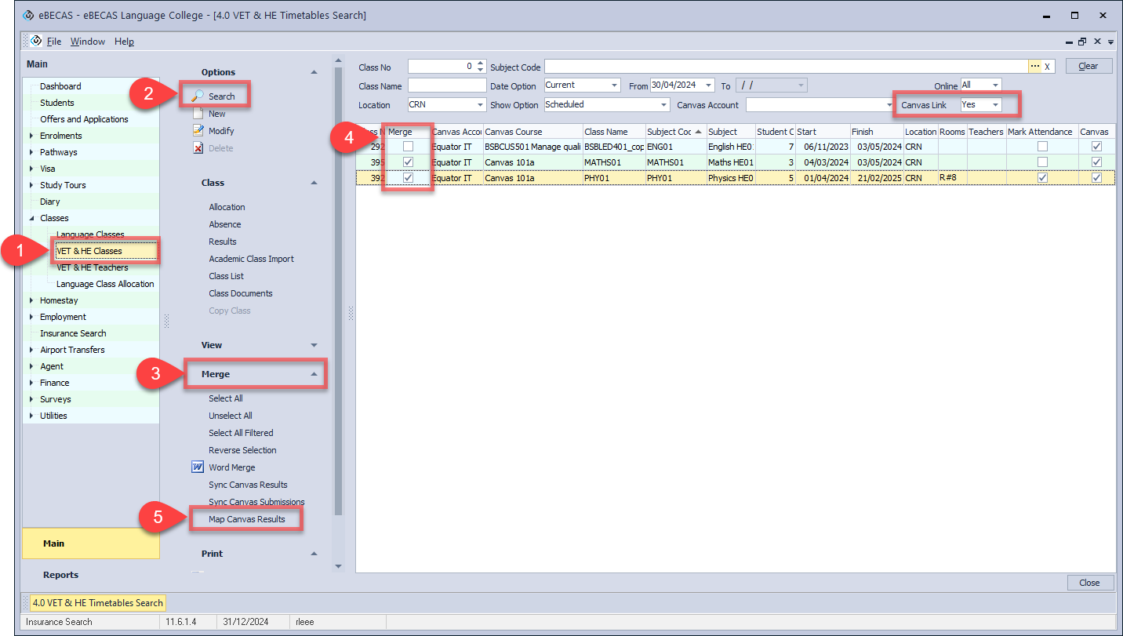This screenshot has height=636, width=1123.
Task: Click the Search magnifier icon in Options
Action: [198, 96]
